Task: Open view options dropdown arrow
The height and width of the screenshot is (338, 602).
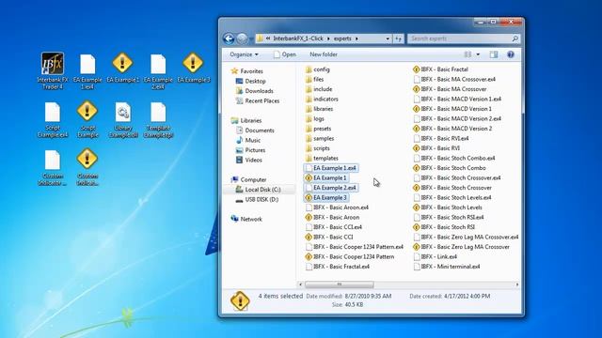Action: (478, 54)
